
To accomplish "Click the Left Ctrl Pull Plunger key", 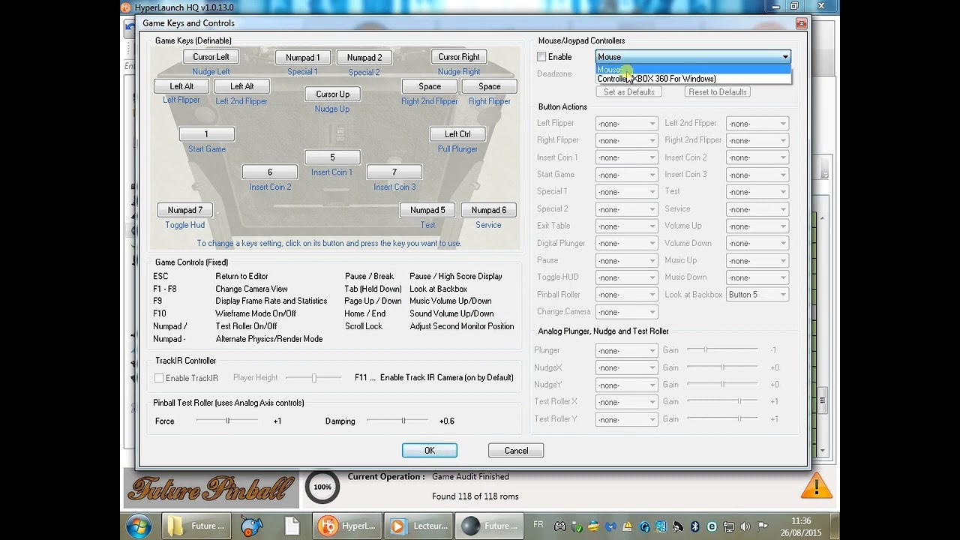I will (457, 134).
